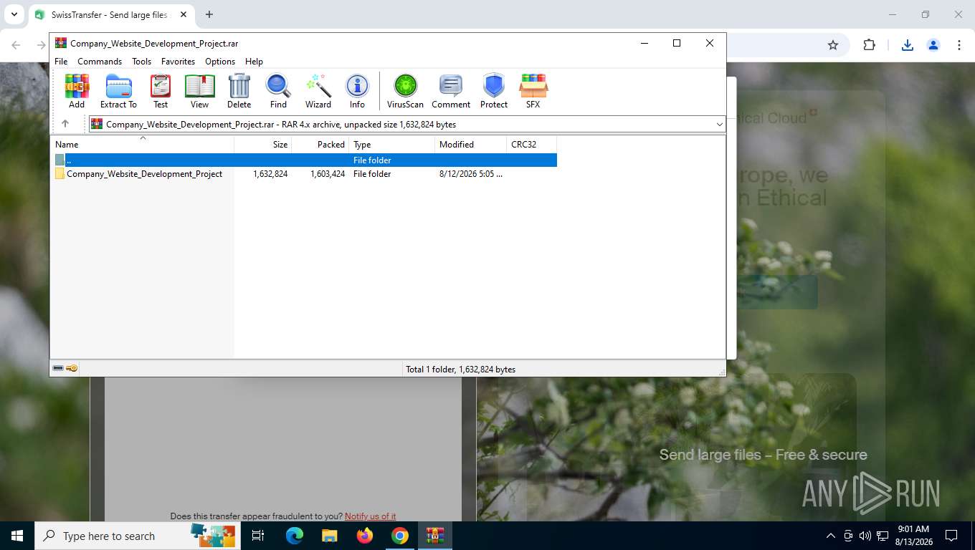Click the Add toolbar icon in WinRAR

click(x=77, y=91)
